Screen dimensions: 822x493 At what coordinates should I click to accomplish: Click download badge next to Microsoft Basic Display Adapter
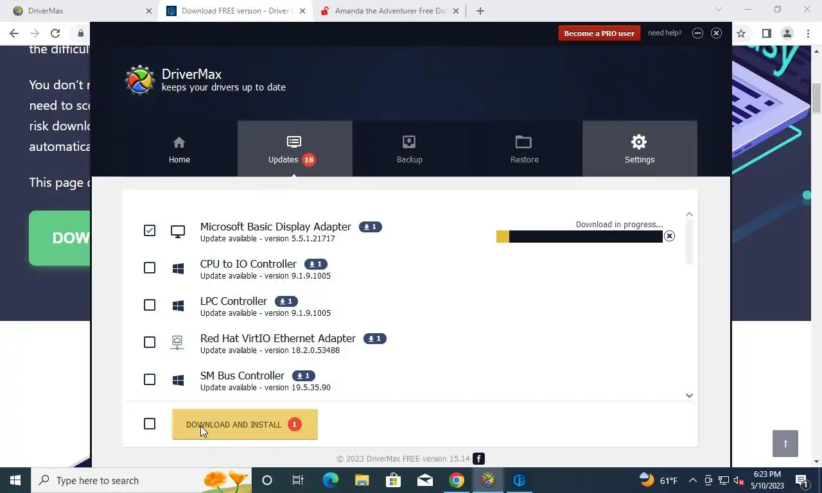(x=371, y=227)
